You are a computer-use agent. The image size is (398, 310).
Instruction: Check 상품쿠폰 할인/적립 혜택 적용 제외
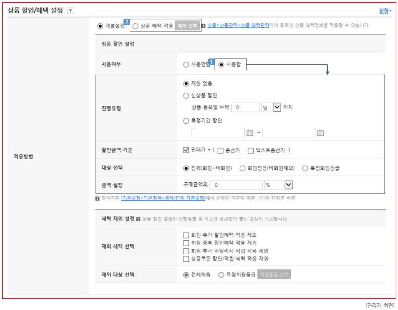point(186,259)
